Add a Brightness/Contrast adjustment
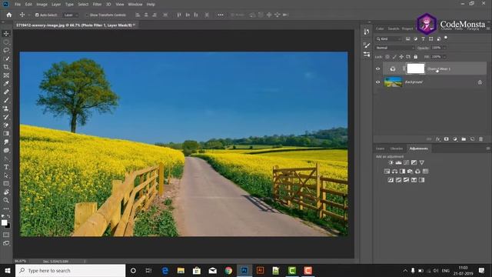This screenshot has height=277, width=492. pos(391,162)
